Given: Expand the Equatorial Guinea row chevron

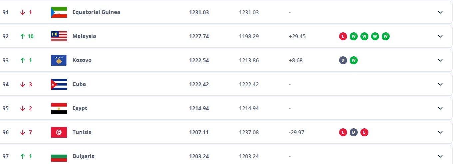Looking at the screenshot, I should click(440, 12).
